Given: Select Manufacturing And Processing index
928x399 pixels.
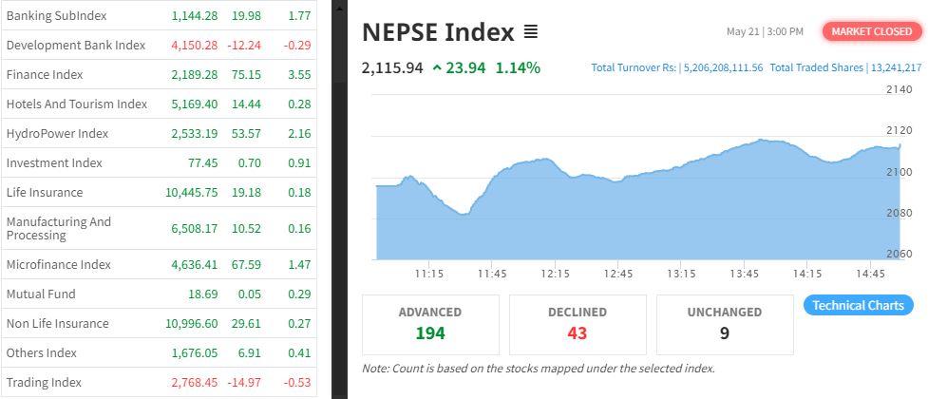Looking at the screenshot, I should [x=59, y=228].
